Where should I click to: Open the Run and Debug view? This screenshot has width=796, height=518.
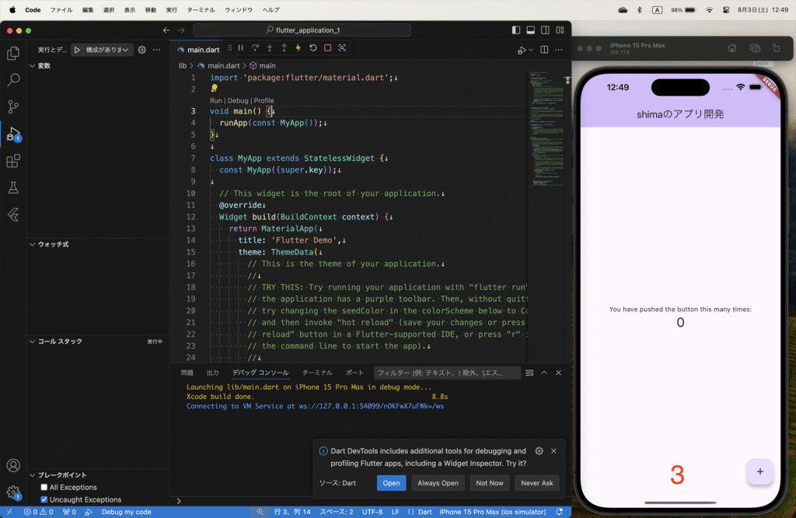click(x=13, y=134)
